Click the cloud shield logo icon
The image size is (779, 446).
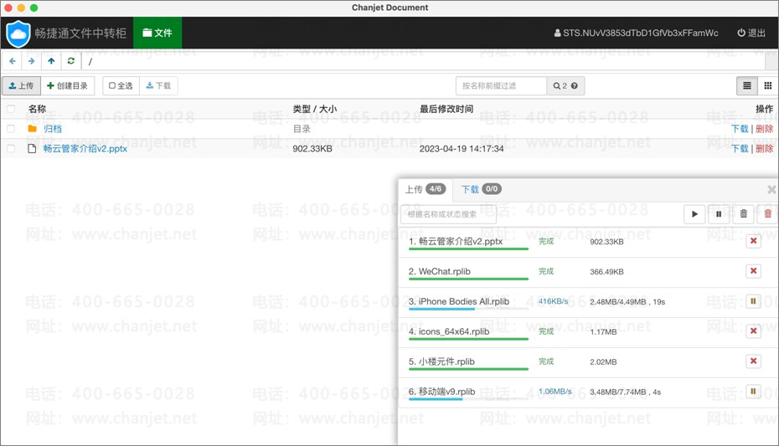tap(18, 33)
